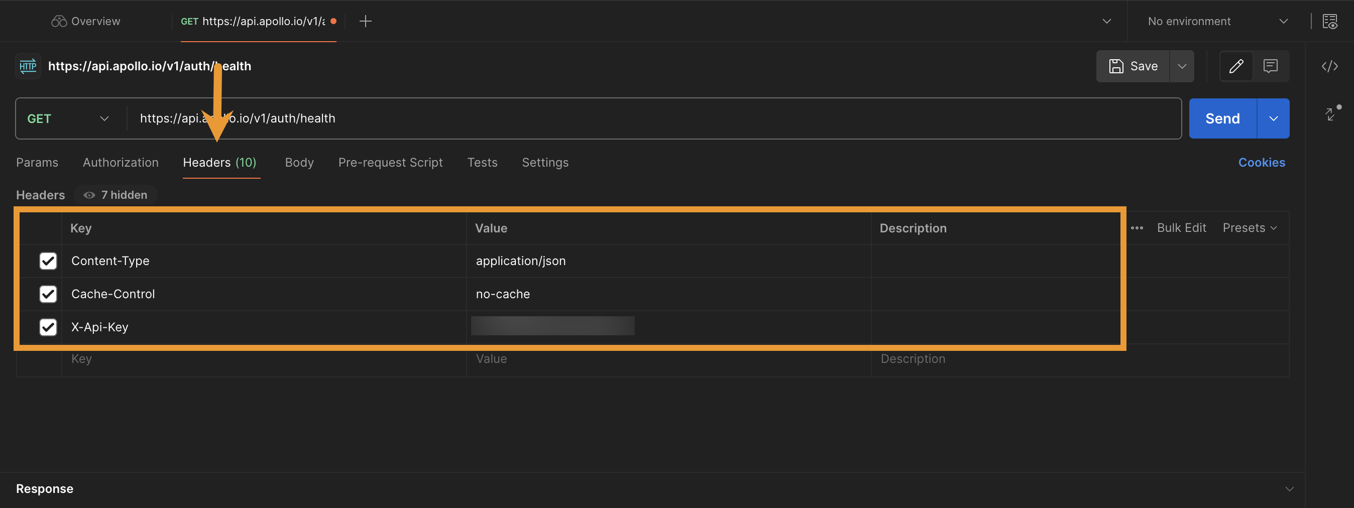Add a new request tab with plus icon
Screen dimensions: 1354x508
[365, 21]
